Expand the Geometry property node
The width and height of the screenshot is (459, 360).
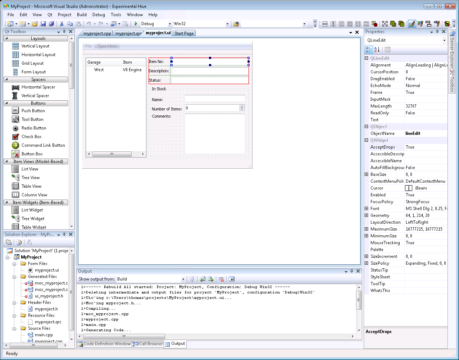tap(367, 215)
